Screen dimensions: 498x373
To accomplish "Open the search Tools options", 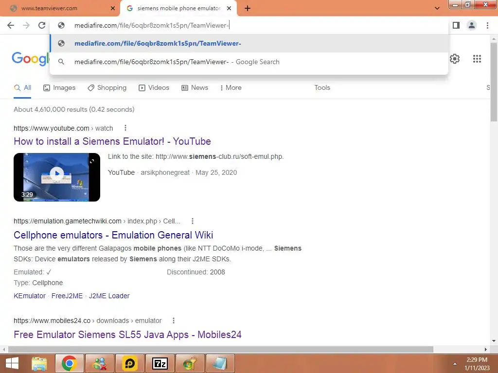I will (322, 88).
